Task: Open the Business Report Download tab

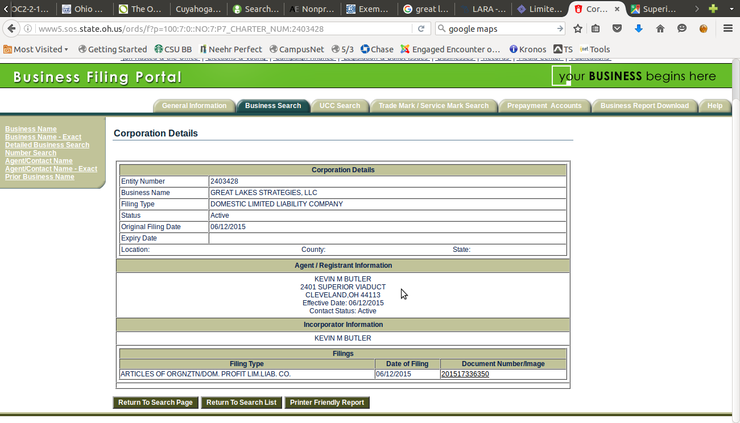Action: (644, 106)
